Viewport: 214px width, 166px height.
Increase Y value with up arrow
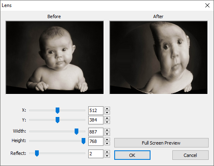point(107,118)
